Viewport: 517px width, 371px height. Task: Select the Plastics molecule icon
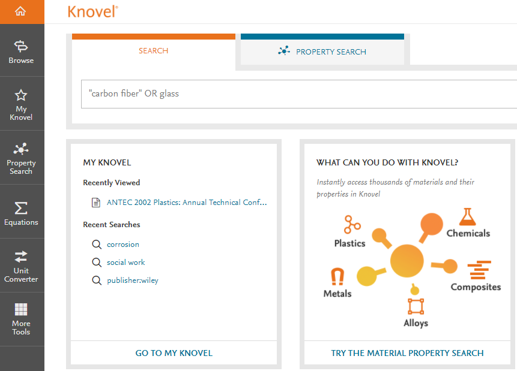(352, 225)
